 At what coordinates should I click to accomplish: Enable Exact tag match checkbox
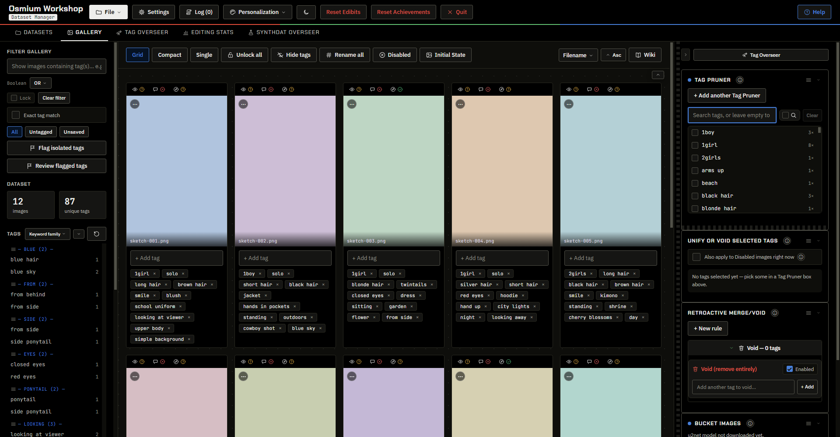point(16,115)
